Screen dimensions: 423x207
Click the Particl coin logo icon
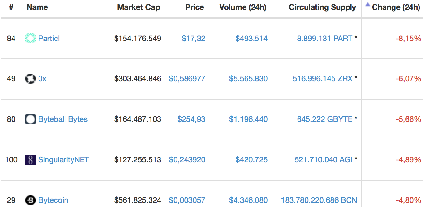tap(30, 39)
